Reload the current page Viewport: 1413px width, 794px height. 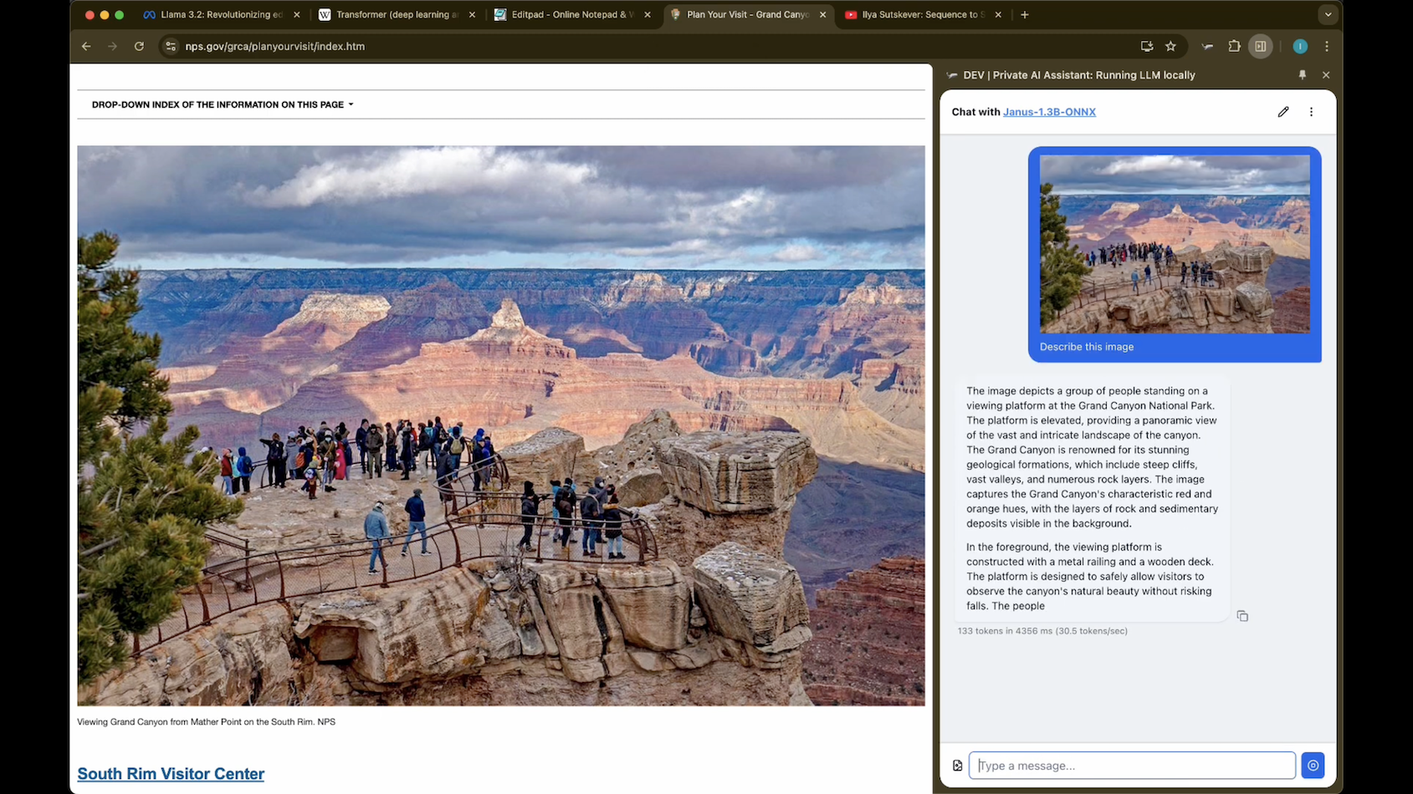tap(139, 47)
